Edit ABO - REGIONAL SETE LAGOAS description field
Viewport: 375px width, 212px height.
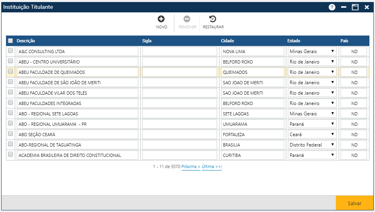point(78,114)
